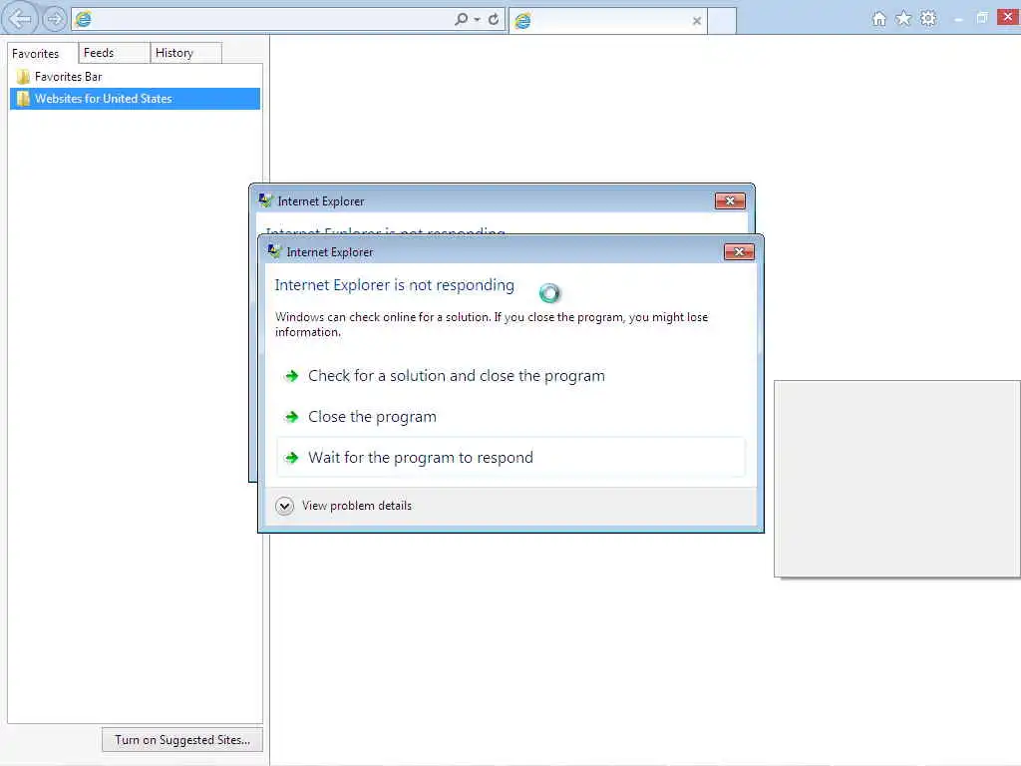Click the address bar search magnifier icon

[x=461, y=19]
